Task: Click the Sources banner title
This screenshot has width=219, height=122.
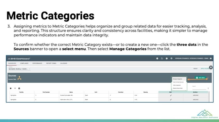Action: pyautogui.click(x=12, y=76)
